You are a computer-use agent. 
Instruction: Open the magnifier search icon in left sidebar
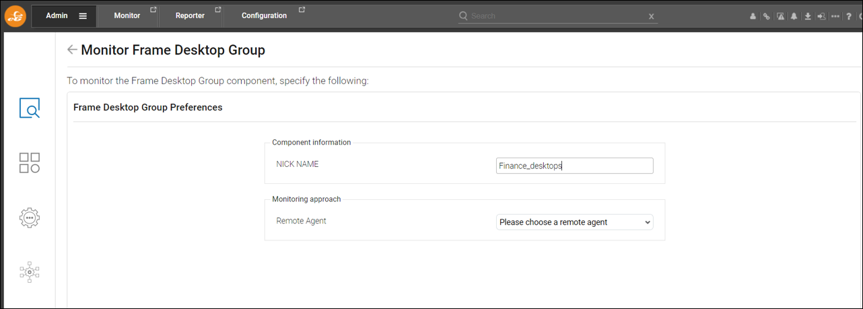point(30,108)
